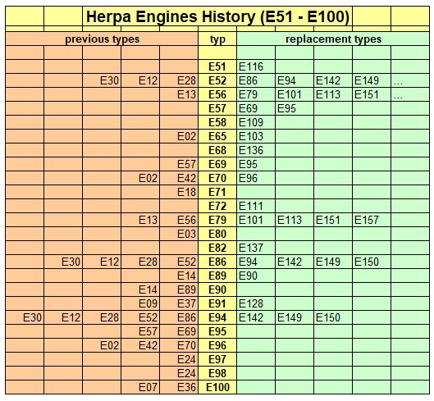Click the E18 previous type cell

tap(179, 192)
